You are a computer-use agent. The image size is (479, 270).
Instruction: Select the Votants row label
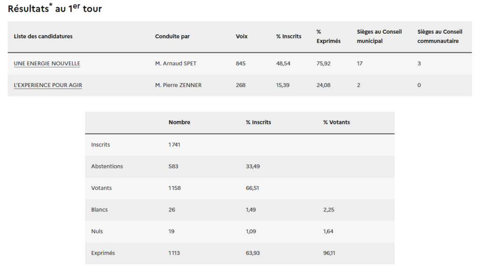(x=102, y=188)
